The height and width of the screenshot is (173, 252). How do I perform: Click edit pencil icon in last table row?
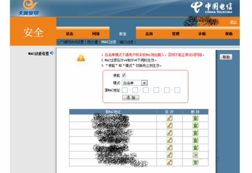pos(169,162)
